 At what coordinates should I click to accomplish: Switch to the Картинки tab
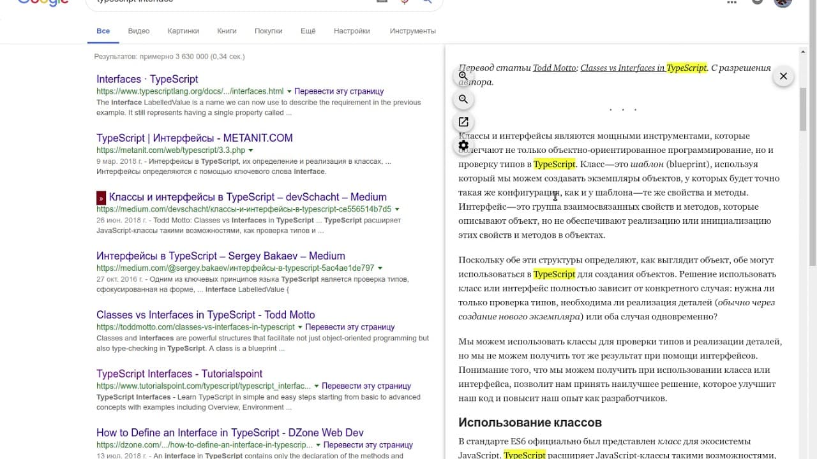pyautogui.click(x=183, y=31)
